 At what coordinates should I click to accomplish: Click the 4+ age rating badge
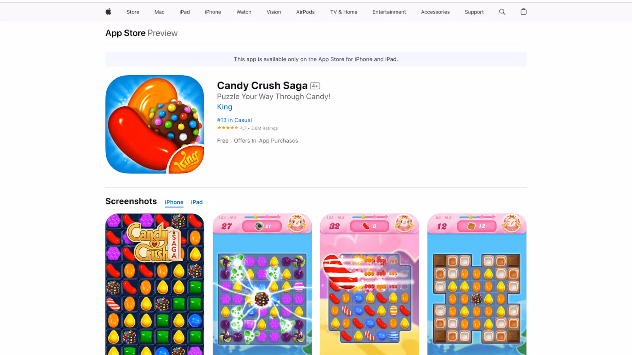tap(315, 86)
